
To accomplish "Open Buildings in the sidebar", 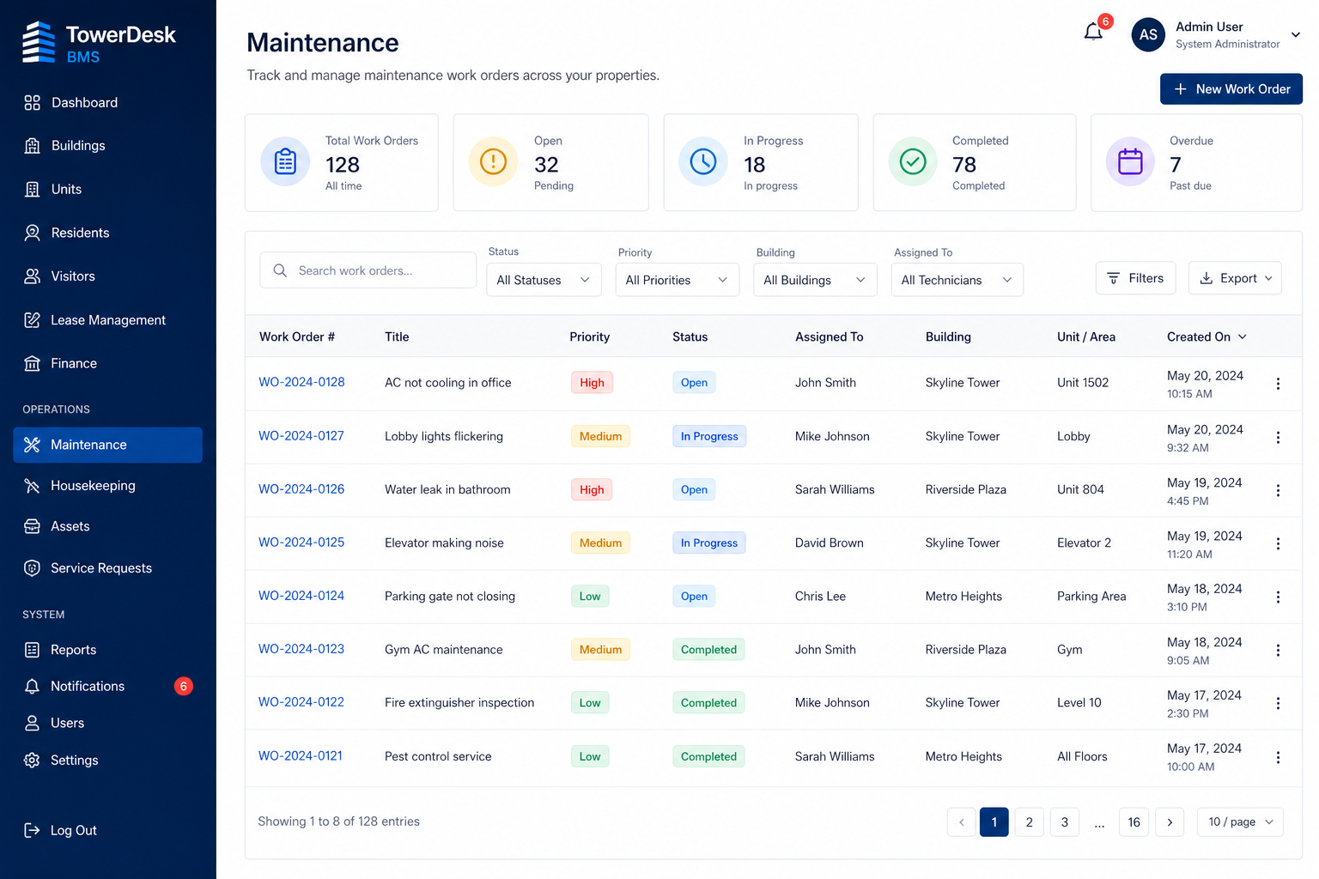I will click(77, 146).
